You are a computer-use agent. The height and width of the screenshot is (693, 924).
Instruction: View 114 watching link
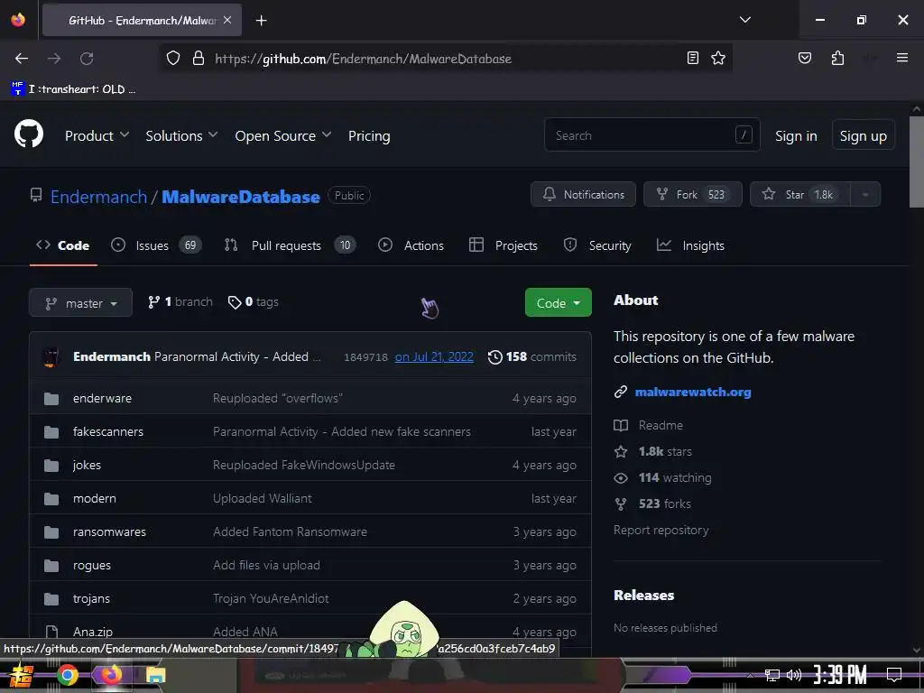point(675,477)
